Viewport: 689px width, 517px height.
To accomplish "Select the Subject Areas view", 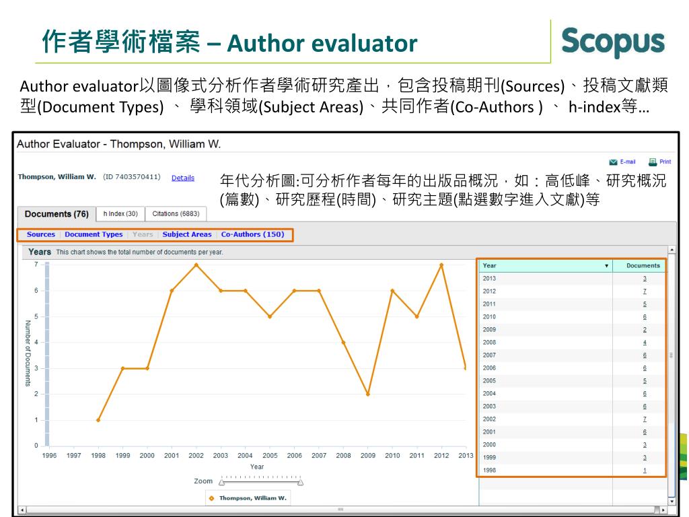I will point(187,234).
